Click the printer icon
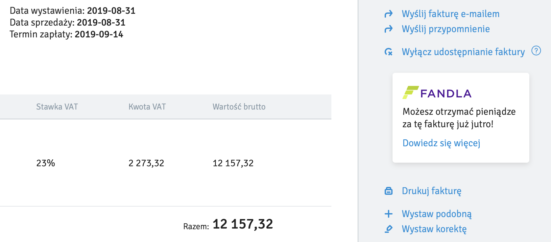The image size is (551, 242). tap(389, 191)
